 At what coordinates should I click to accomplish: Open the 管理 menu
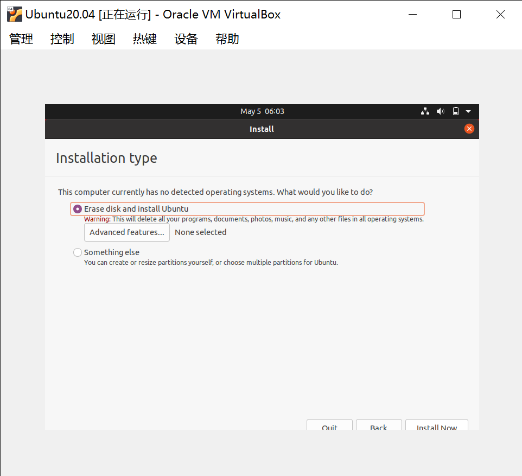[x=21, y=39]
